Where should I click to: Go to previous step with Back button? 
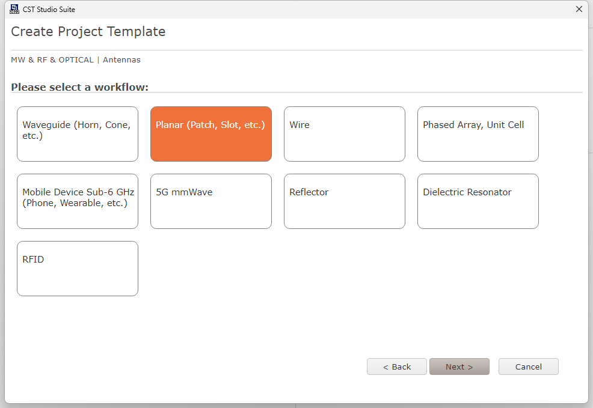(397, 367)
